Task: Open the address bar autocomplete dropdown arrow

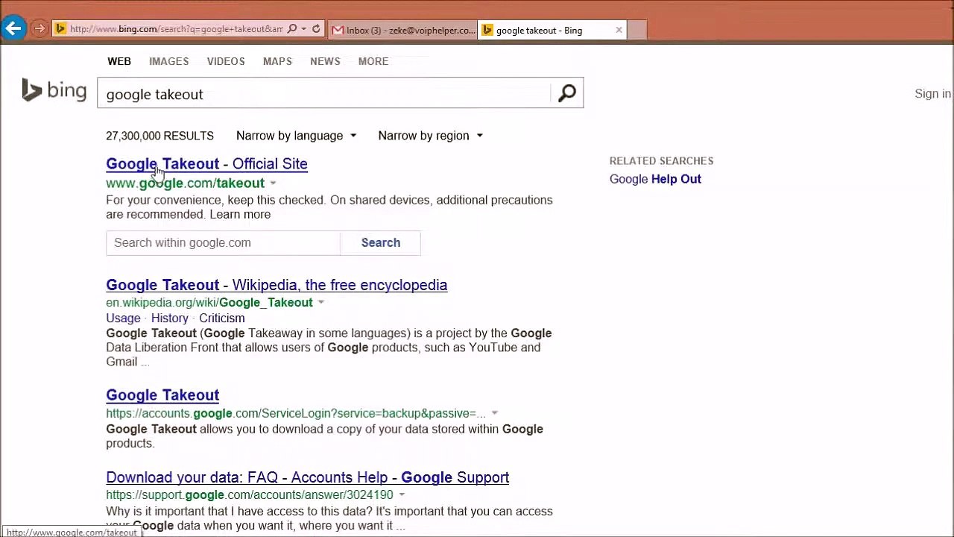Action: (304, 29)
